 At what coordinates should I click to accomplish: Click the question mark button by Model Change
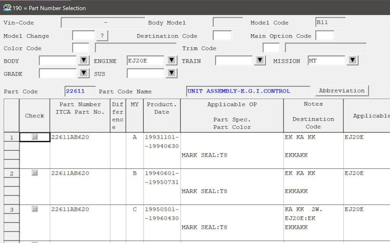point(102,36)
